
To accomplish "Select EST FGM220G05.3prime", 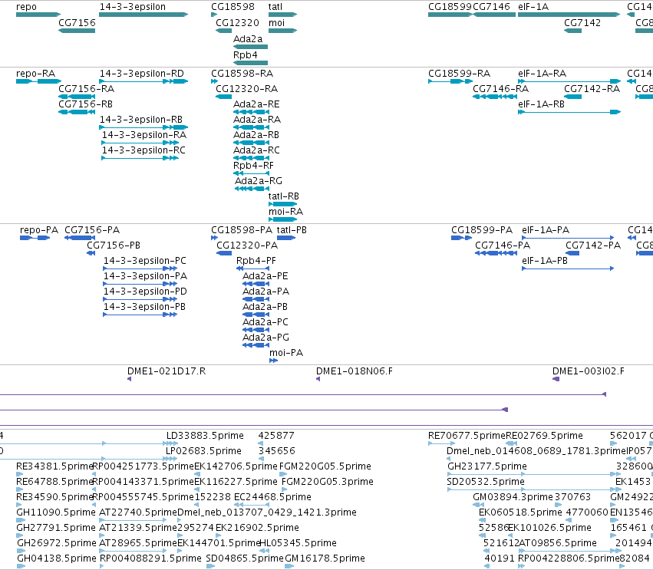I will coord(328,482).
